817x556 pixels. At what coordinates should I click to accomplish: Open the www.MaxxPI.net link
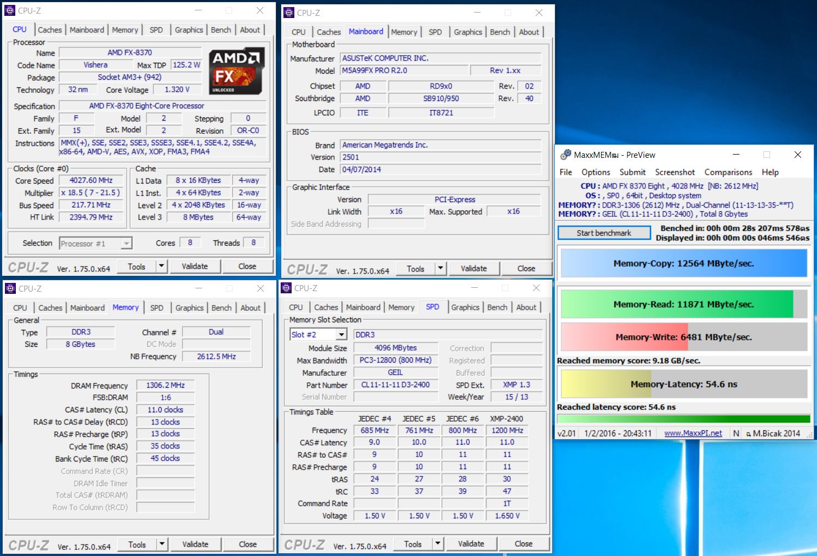[692, 433]
